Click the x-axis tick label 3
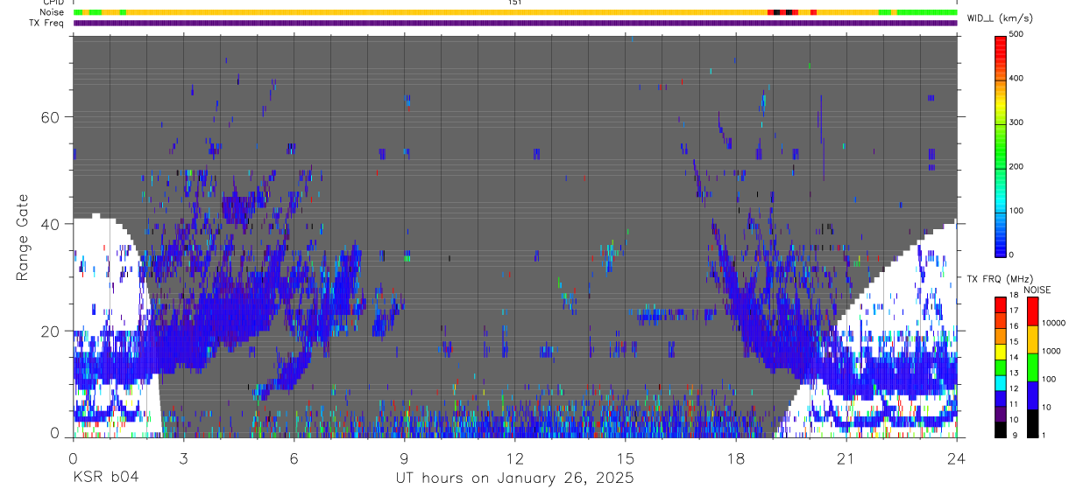The width and height of the screenshot is (1076, 496). (183, 457)
